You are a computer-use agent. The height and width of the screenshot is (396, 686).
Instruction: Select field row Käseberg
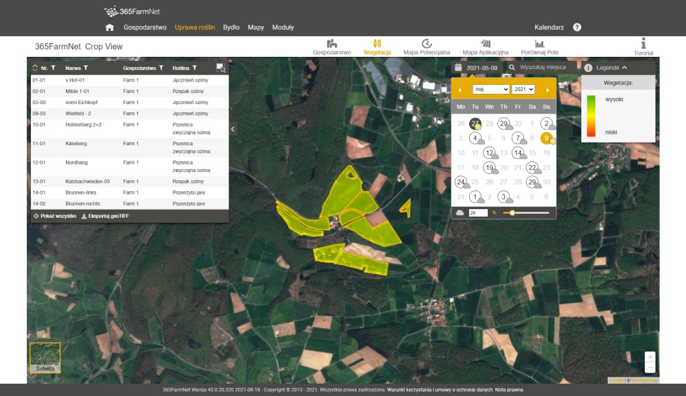pyautogui.click(x=130, y=147)
